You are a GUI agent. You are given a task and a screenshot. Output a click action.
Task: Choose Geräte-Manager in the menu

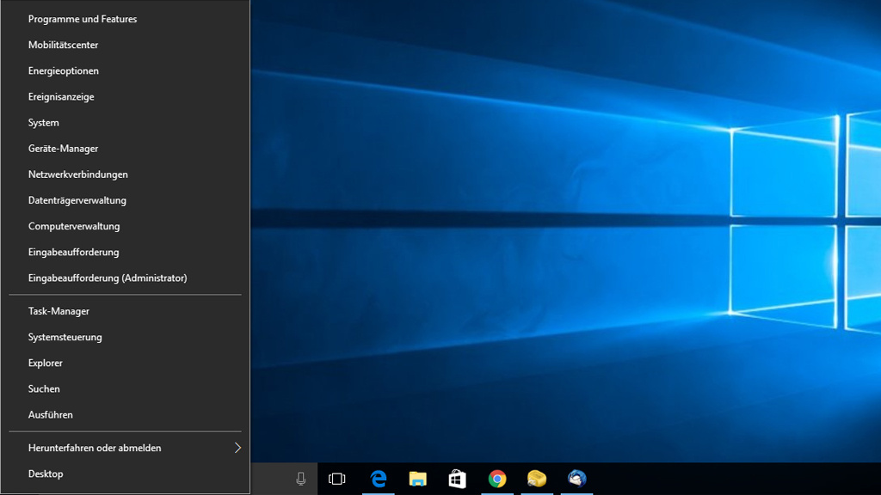pyautogui.click(x=64, y=149)
